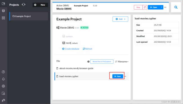Open the active Movie DBMS in Browser
The width and height of the screenshot is (183, 104).
click(154, 7)
